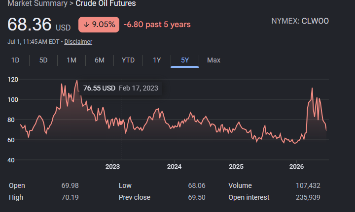
Task: Click the Prev close label
Action: [x=135, y=197]
